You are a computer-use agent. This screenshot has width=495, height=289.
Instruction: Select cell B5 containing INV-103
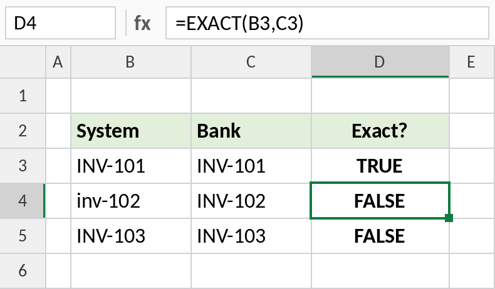(x=131, y=236)
